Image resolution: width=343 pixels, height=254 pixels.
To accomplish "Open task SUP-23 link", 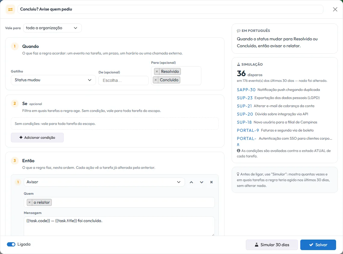I will [x=245, y=98].
